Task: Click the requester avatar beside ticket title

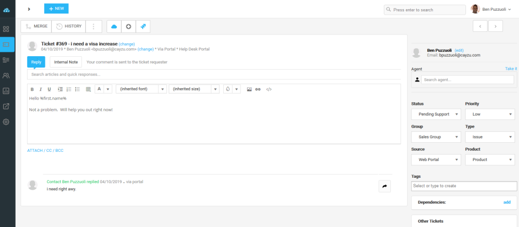Action: pyautogui.click(x=32, y=46)
